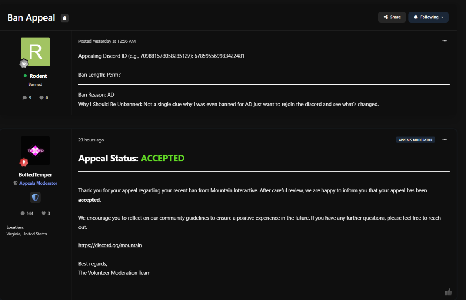This screenshot has height=300, width=466.
Task: Click the blue shield badge under BoltedTemper
Action: (x=35, y=198)
